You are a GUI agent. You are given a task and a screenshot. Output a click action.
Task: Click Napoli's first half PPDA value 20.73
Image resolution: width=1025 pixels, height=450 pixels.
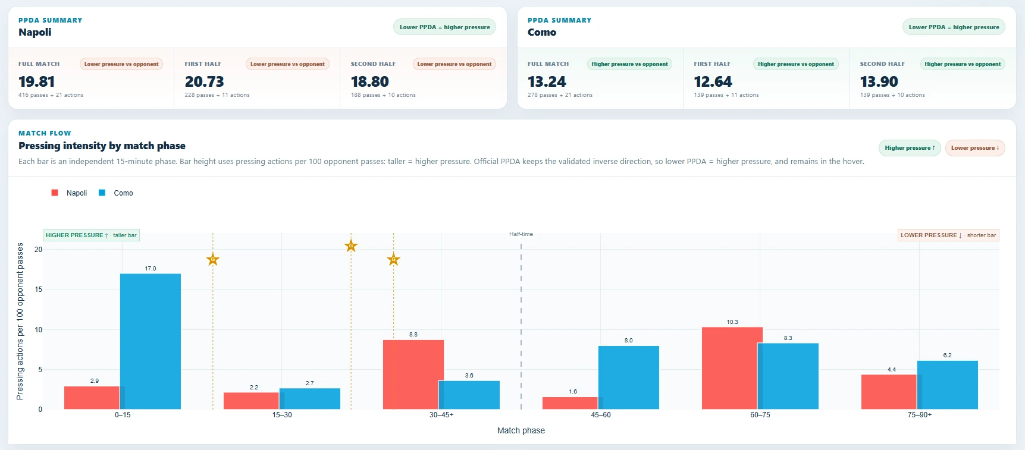(x=204, y=81)
